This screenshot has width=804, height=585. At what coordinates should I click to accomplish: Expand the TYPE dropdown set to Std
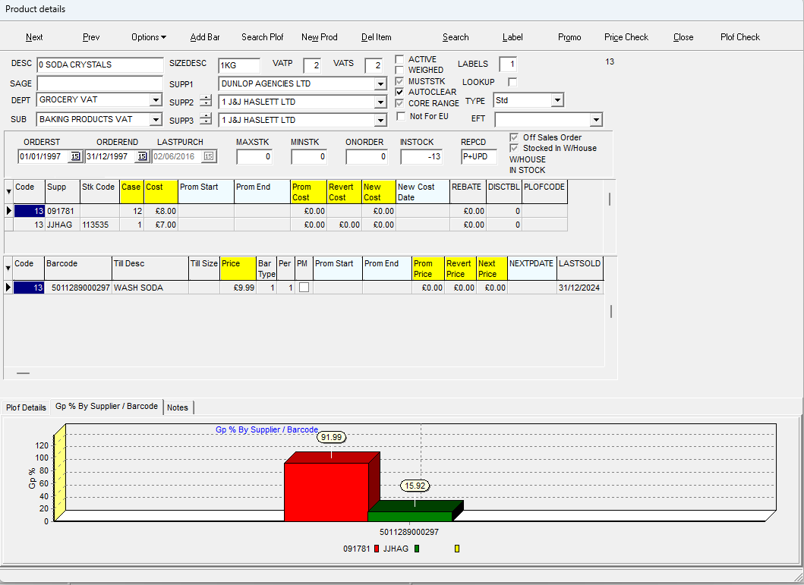point(557,100)
